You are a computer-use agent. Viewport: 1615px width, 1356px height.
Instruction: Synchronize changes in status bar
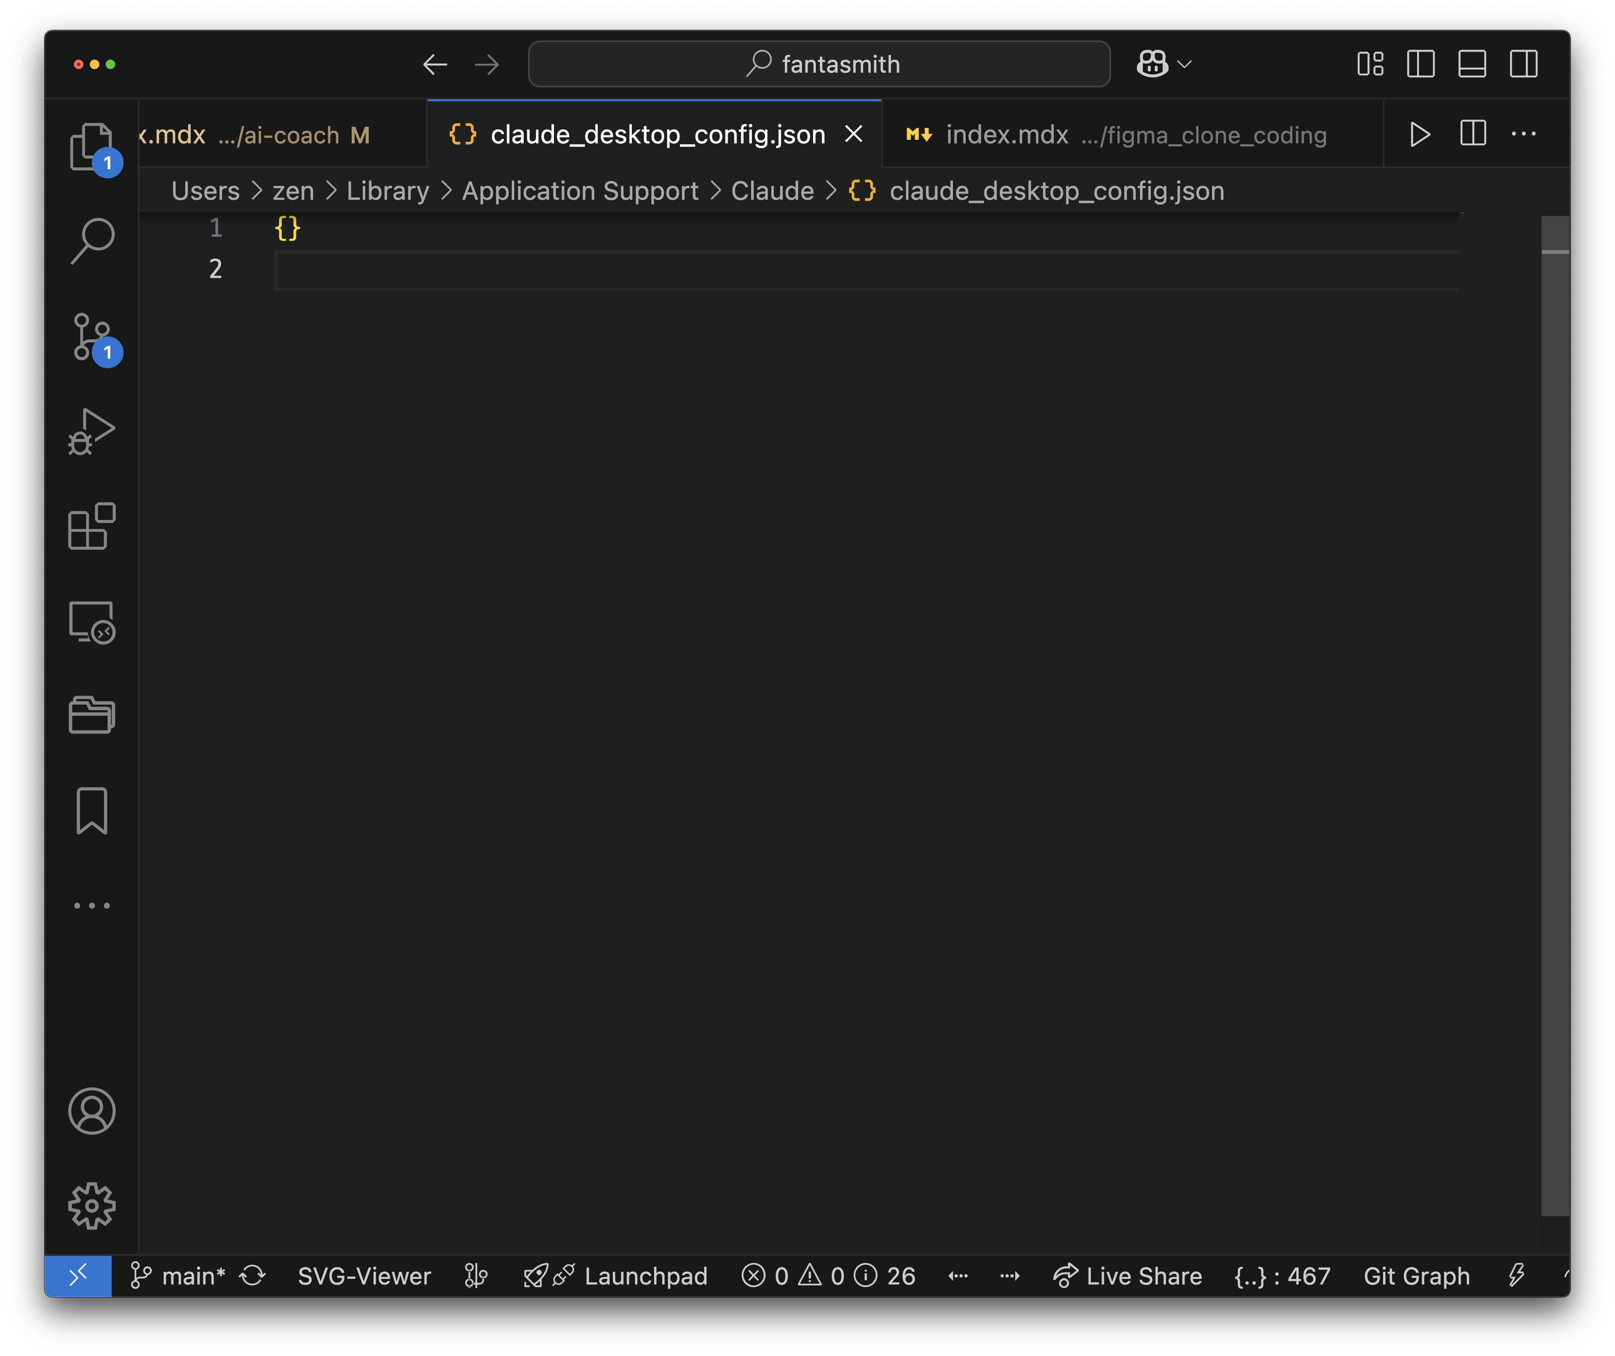coord(252,1276)
